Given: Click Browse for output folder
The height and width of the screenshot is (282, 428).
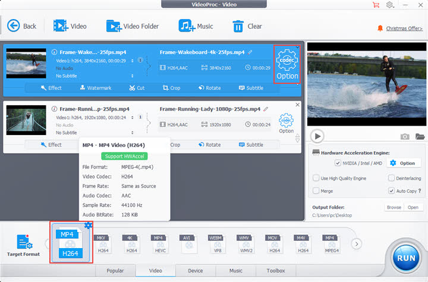Looking at the screenshot, I should pos(394,208).
